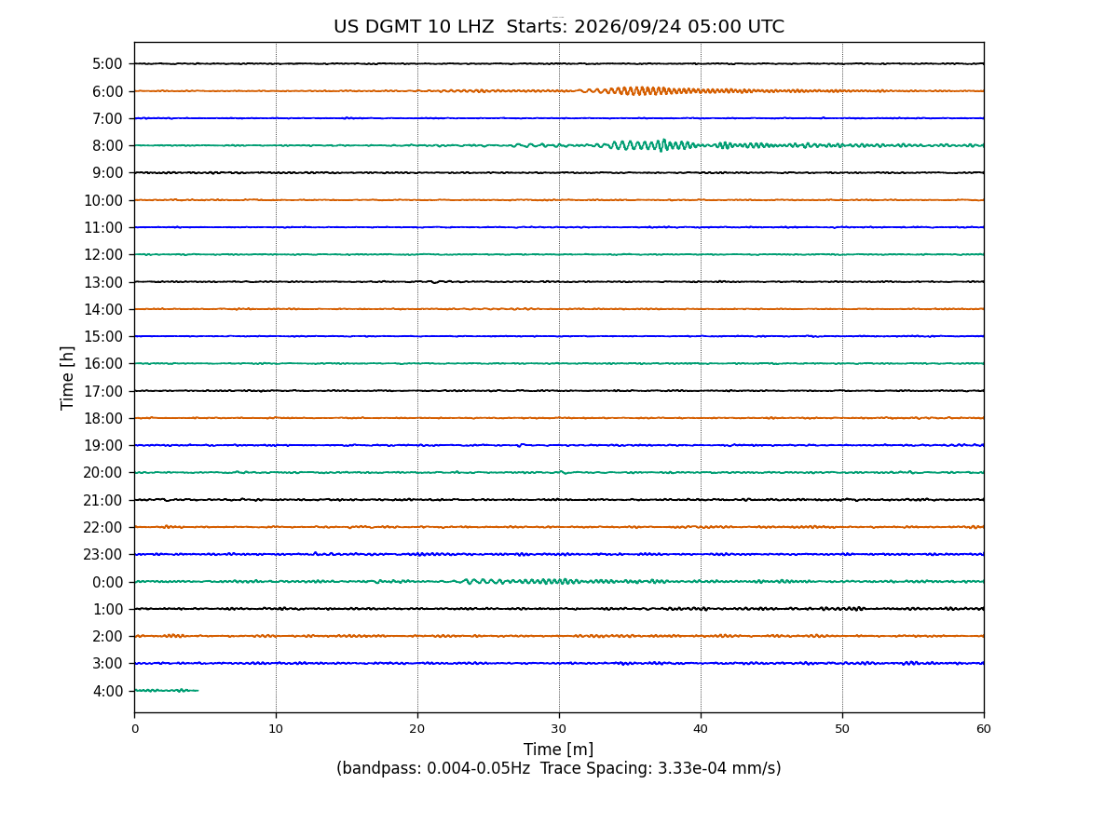Click the 30 tick on the time axis
1118x838 pixels.
[559, 729]
